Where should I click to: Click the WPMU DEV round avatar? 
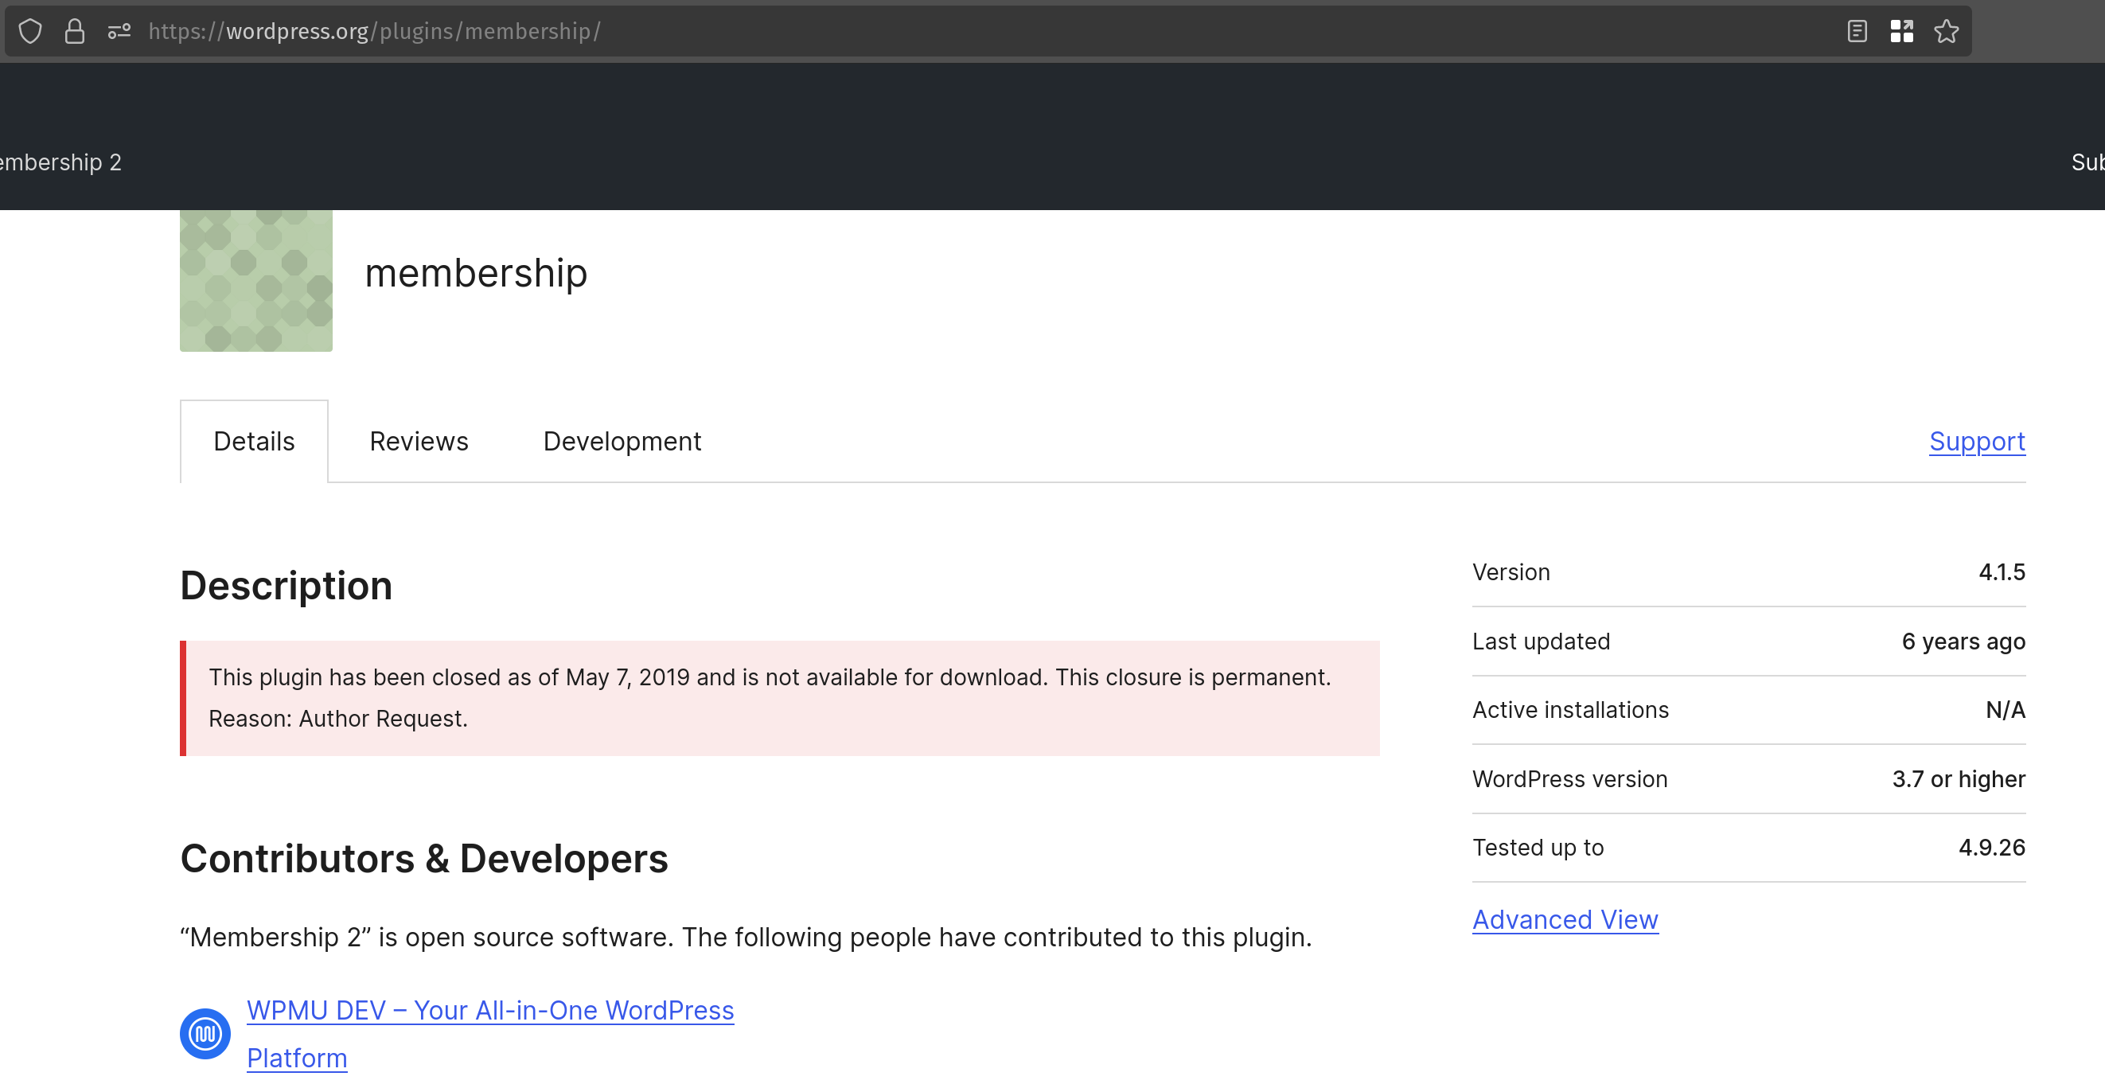click(205, 1033)
